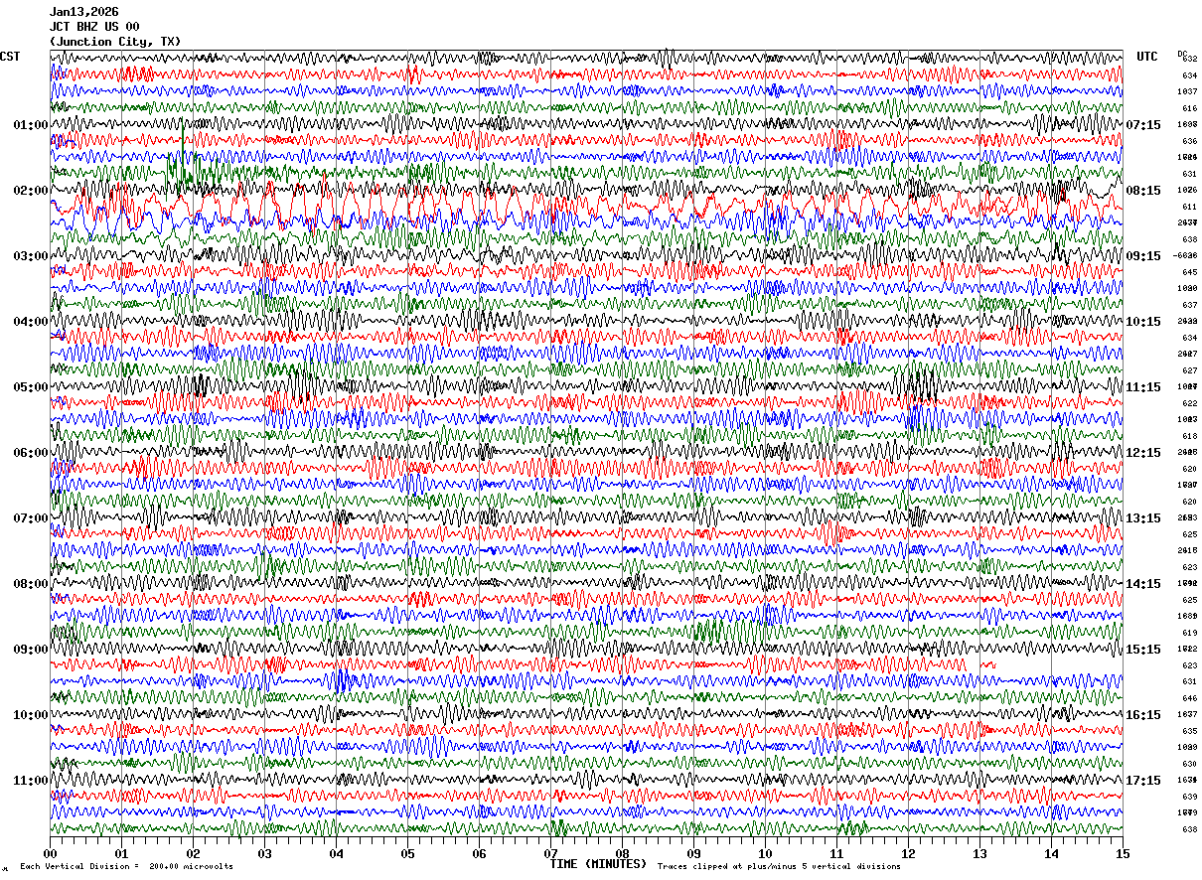Click minute tick label 12 on bottom axis
Image resolution: width=1202 pixels, height=880 pixels.
[x=908, y=853]
